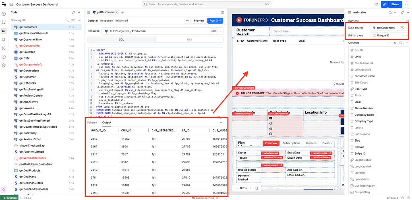Click the zoom out minus control
The width and height of the screenshot is (412, 200).
tap(236, 188)
